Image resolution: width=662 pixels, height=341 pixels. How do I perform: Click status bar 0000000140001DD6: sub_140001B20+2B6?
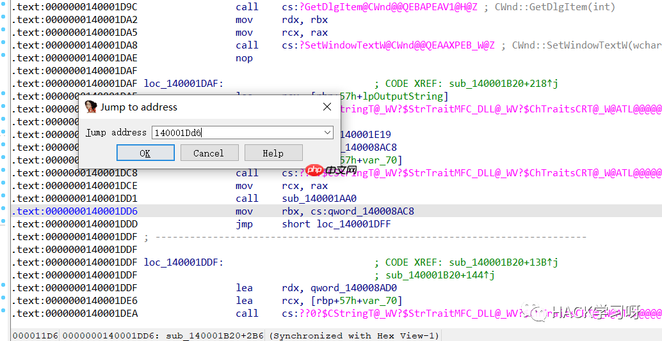tap(163, 335)
